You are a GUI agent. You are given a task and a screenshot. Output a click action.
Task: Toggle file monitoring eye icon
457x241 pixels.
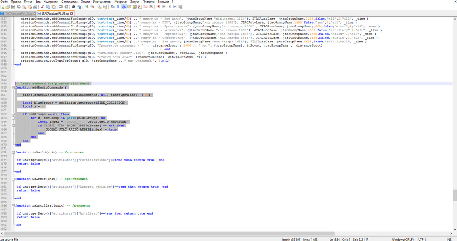coord(151,6)
